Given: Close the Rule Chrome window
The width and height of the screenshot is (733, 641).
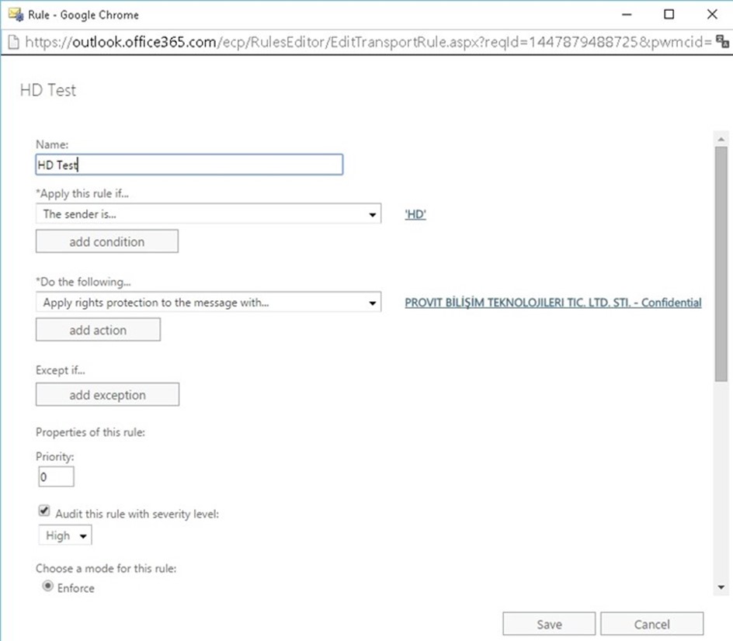Looking at the screenshot, I should tap(712, 15).
